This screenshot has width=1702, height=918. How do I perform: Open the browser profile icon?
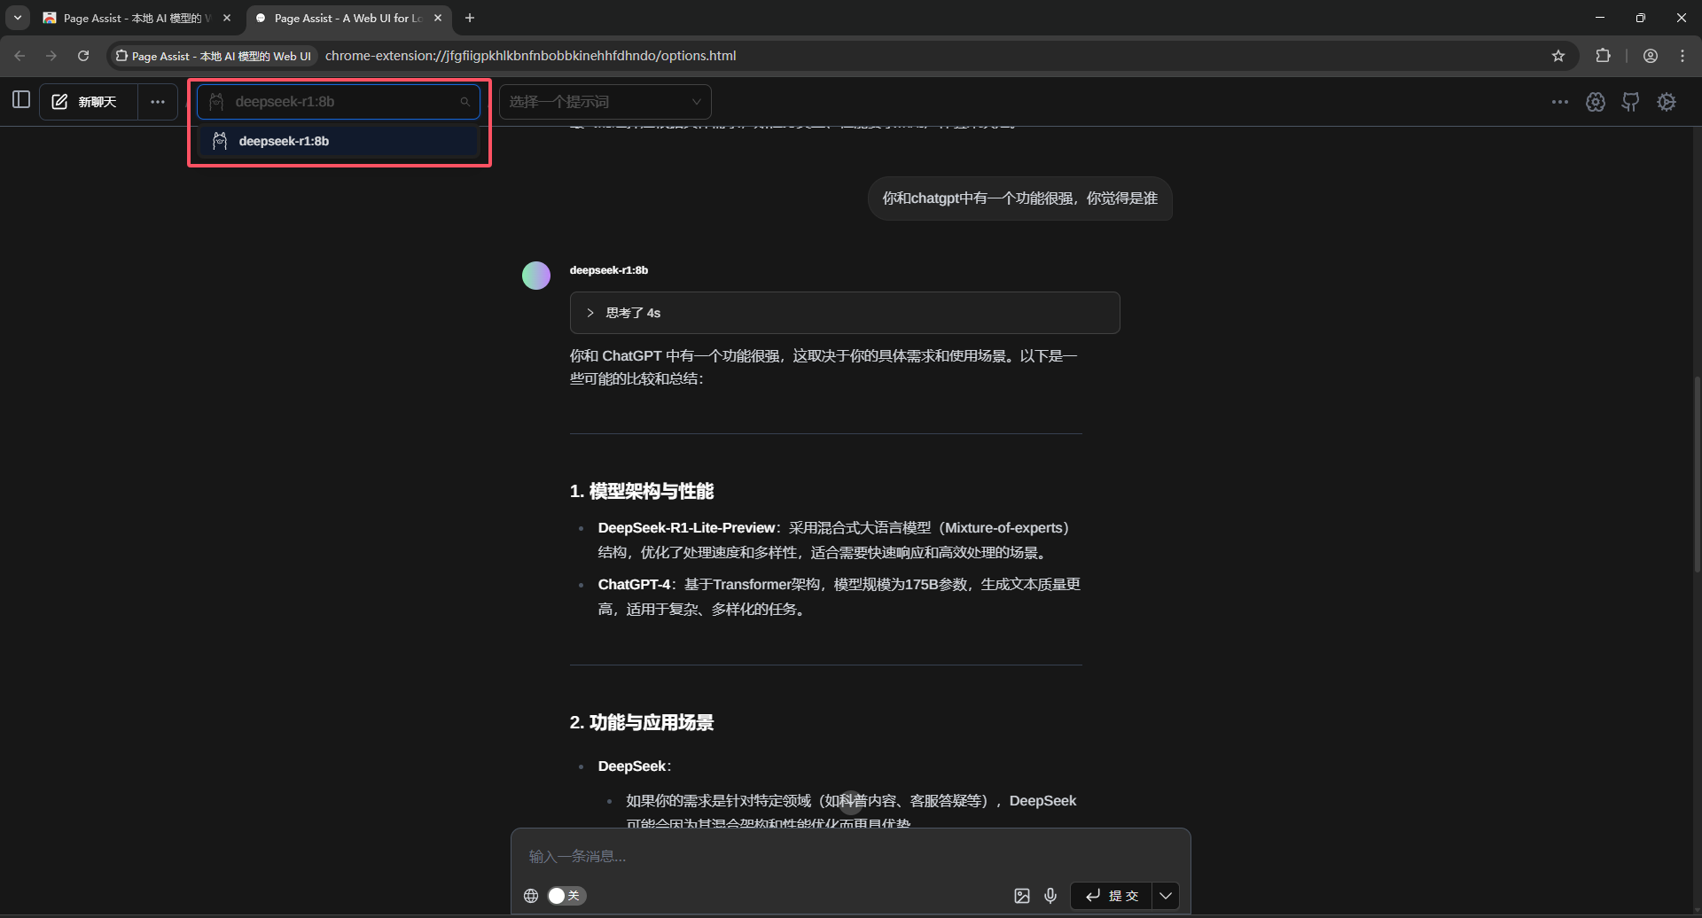pos(1651,56)
